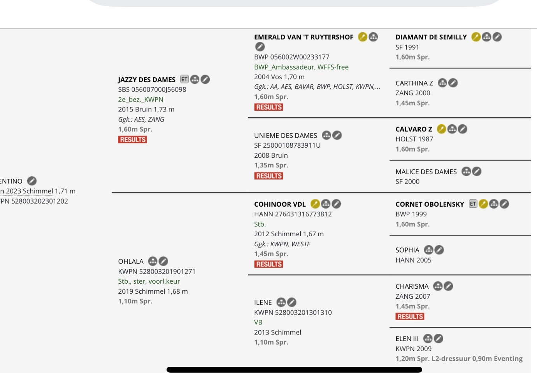Click the edit pencil icon beside Ohlala

163,261
